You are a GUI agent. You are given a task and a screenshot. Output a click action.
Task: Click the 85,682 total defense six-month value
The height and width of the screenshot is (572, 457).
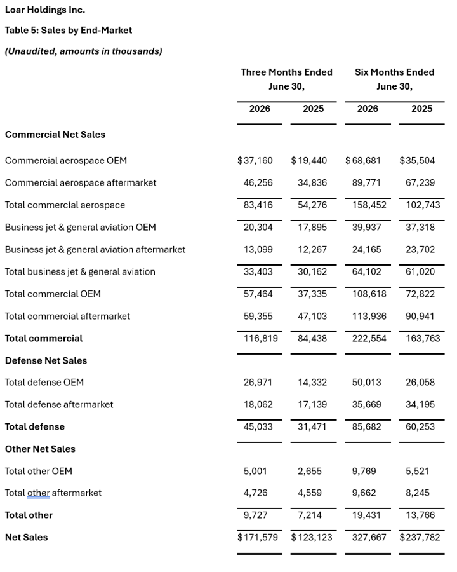[x=366, y=427]
